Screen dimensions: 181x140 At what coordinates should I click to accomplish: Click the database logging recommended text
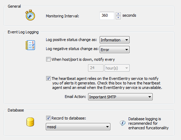[149, 123]
